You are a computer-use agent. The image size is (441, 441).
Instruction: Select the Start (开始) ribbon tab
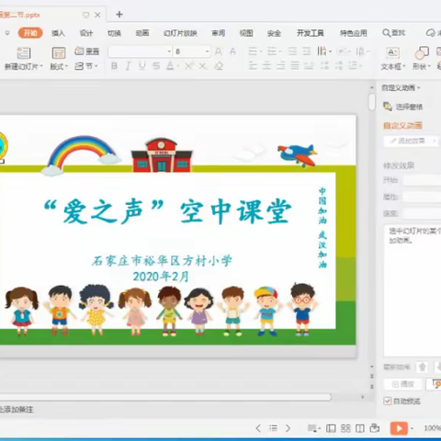[30, 33]
